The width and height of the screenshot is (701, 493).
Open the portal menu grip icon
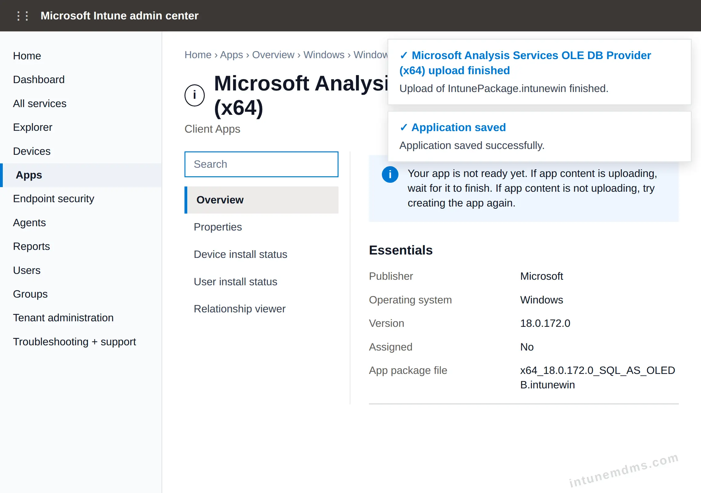coord(23,16)
